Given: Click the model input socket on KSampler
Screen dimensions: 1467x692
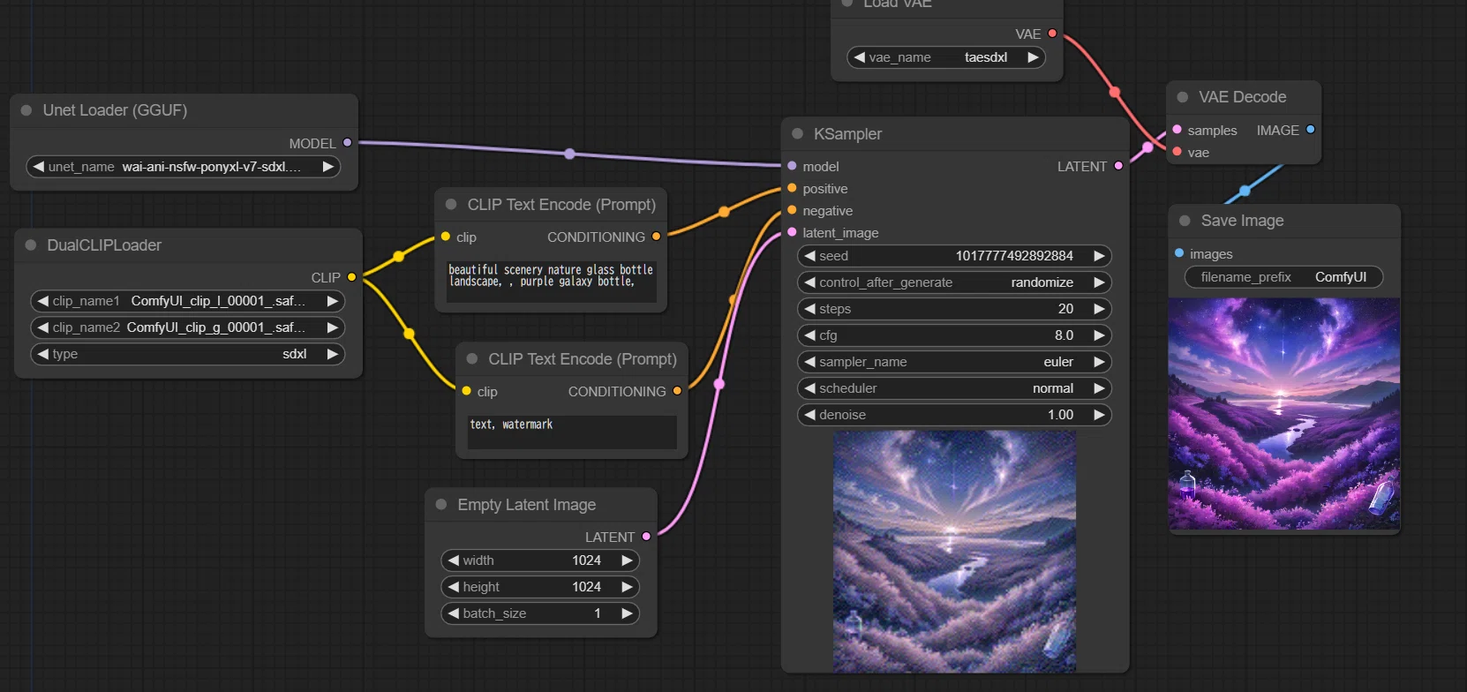Looking at the screenshot, I should [792, 166].
